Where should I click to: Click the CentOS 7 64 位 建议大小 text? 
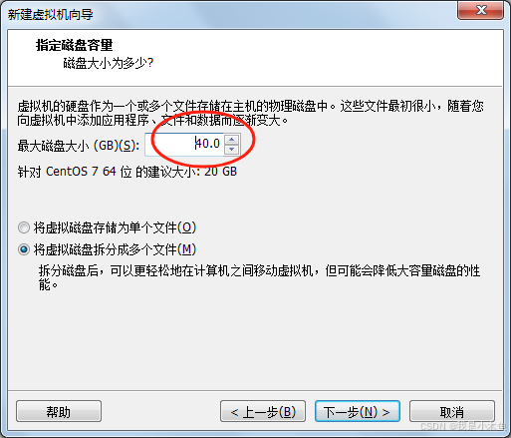point(128,172)
